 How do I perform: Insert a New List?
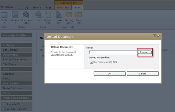(x=78, y=18)
